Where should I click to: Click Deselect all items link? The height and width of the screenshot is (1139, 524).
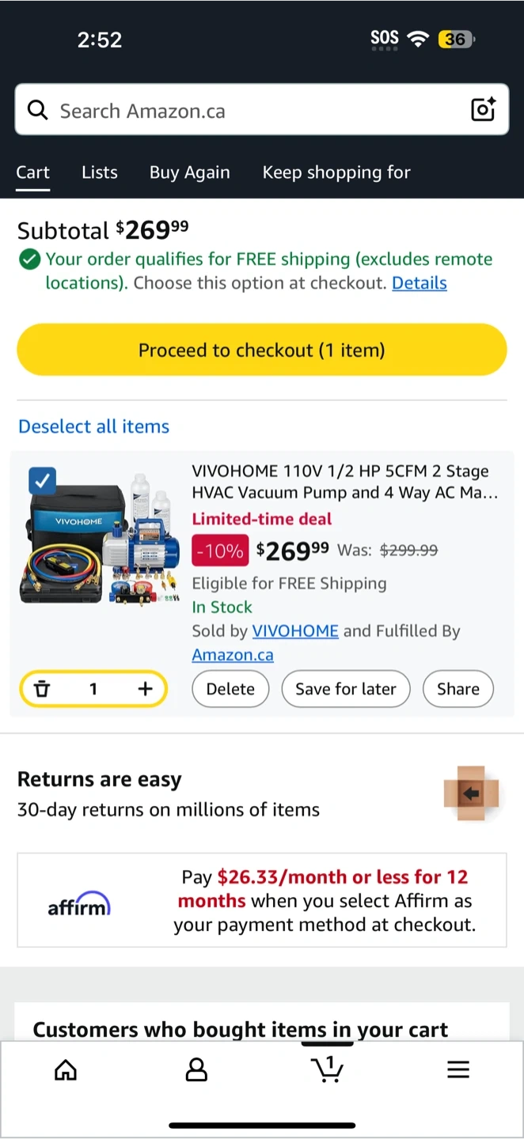click(x=93, y=426)
